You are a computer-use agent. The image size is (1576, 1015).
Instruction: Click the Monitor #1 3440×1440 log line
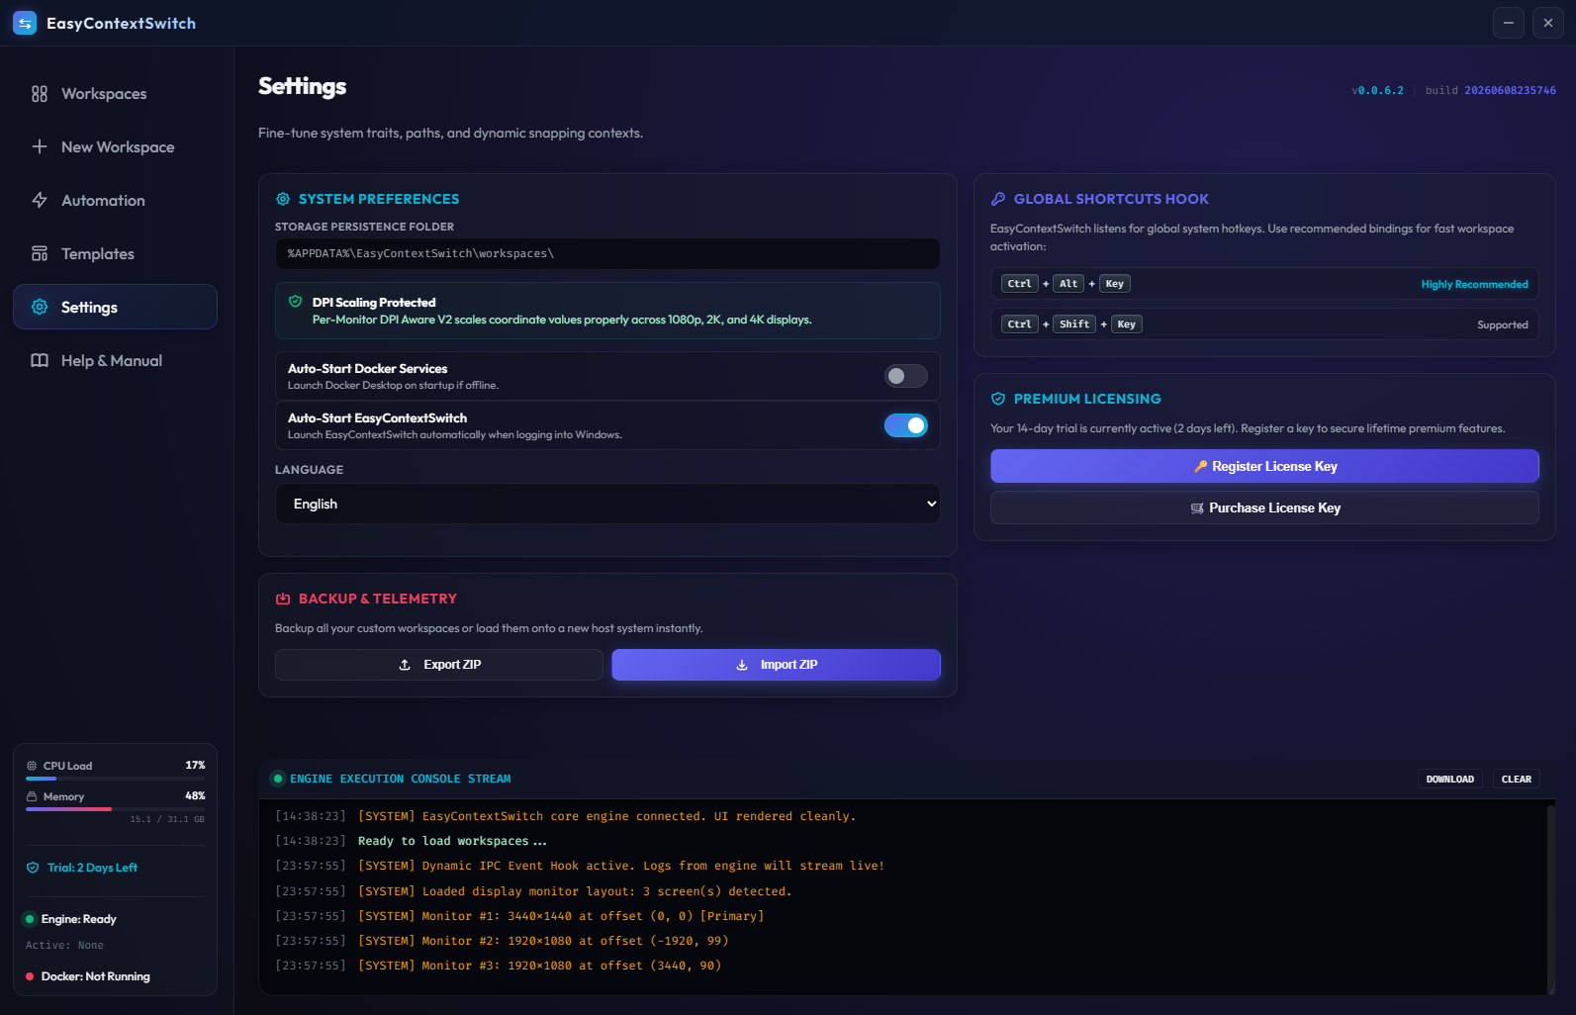click(561, 916)
